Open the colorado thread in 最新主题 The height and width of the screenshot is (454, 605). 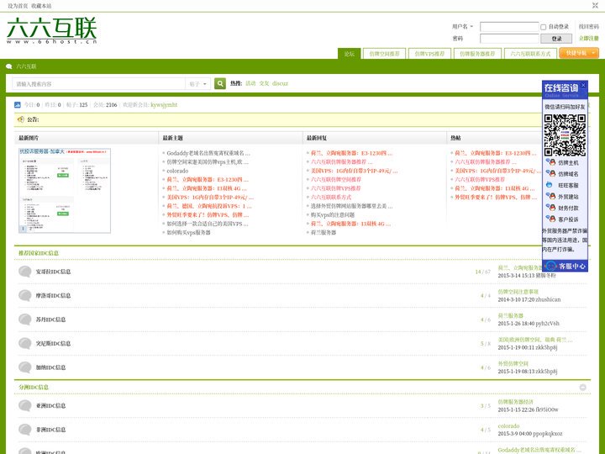[177, 171]
